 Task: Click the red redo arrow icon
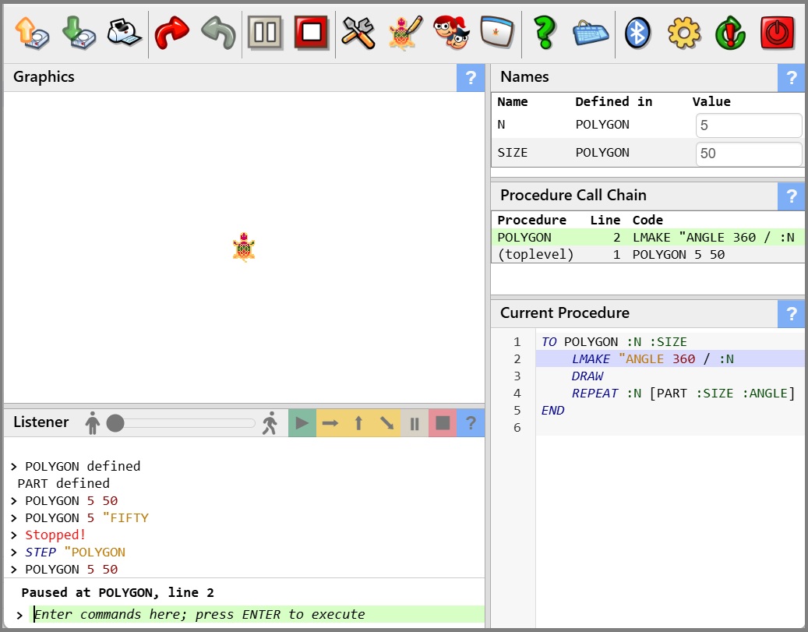tap(172, 33)
